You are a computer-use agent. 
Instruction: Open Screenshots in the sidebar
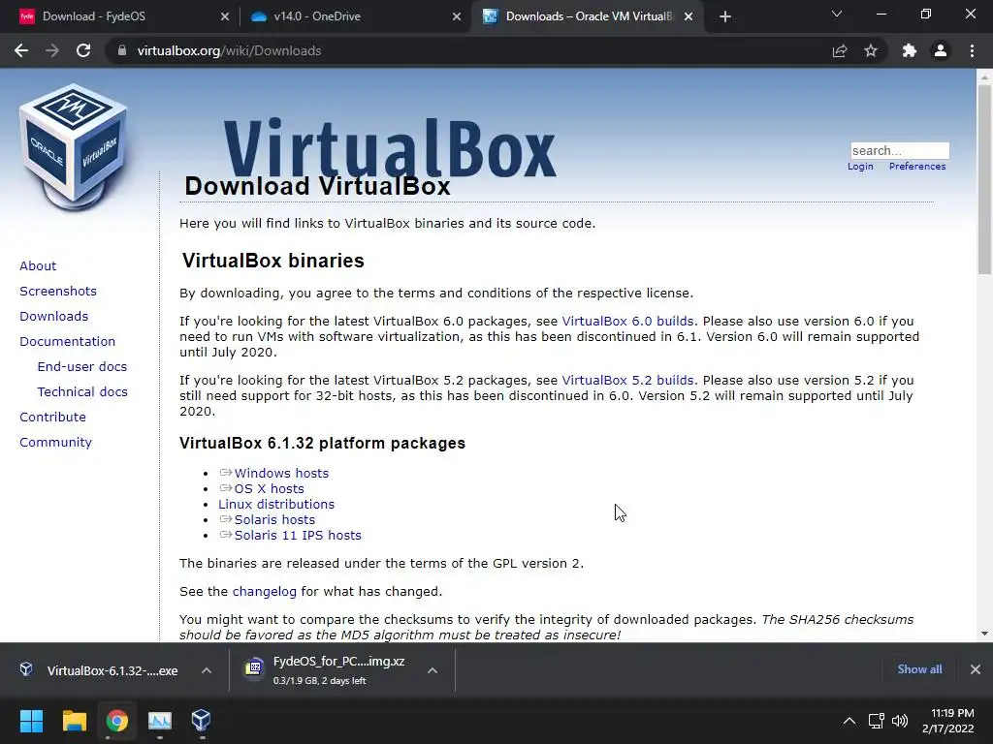58,291
